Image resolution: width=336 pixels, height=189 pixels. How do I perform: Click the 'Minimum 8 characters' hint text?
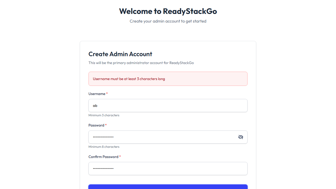pyautogui.click(x=104, y=147)
